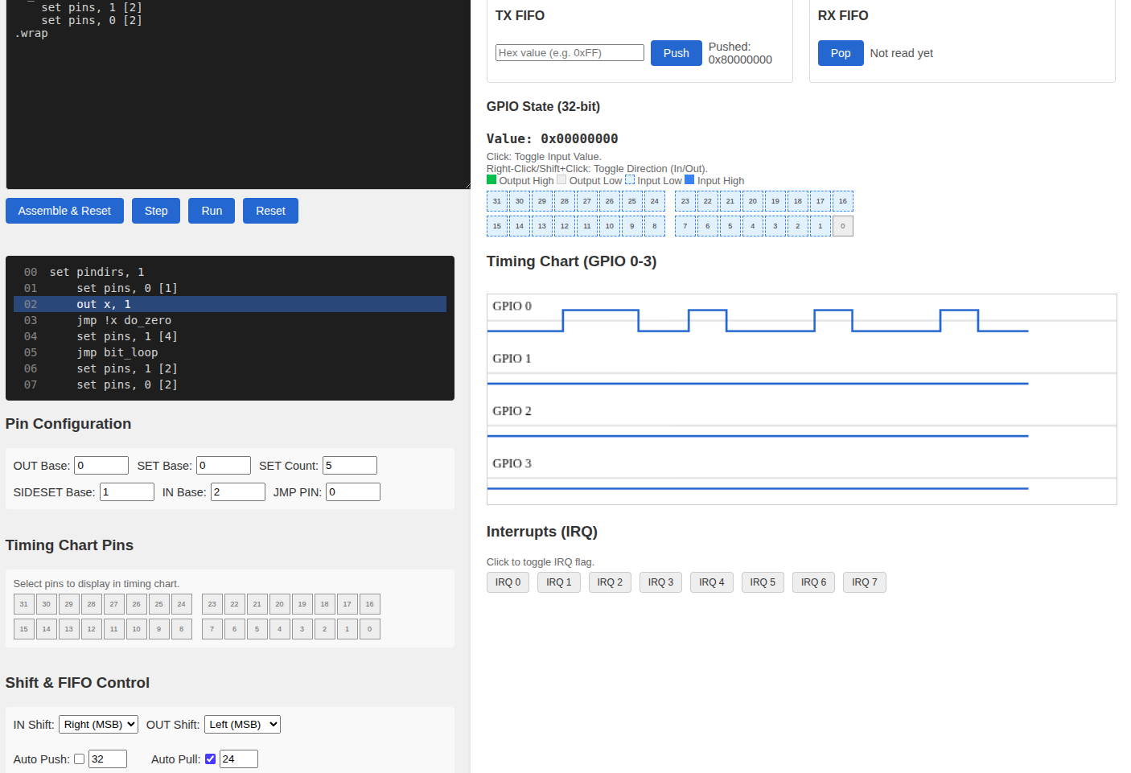
Task: Show pin 31 in the timing chart
Action: pyautogui.click(x=23, y=603)
